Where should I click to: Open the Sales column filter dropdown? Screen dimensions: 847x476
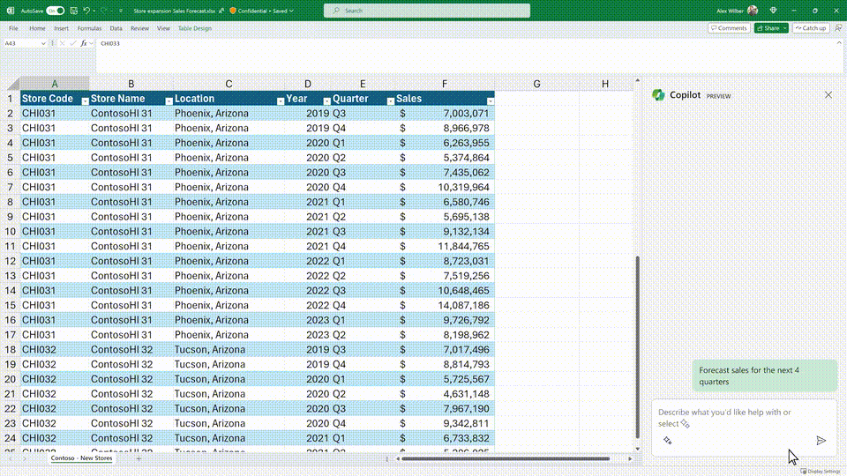coord(490,100)
